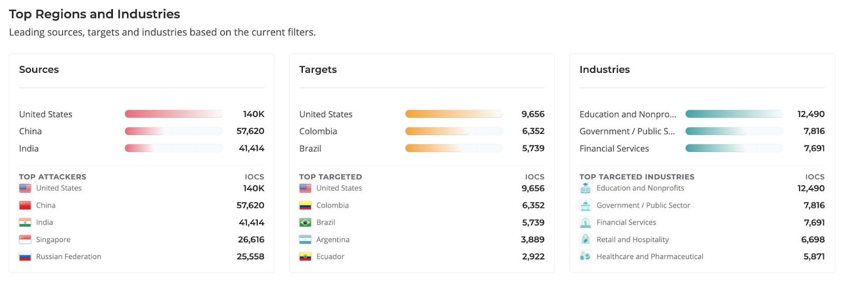Click the Singapore flag icon

(25, 240)
